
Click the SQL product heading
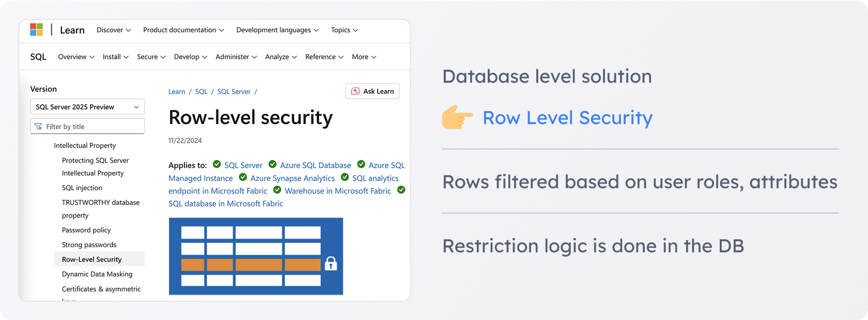38,57
